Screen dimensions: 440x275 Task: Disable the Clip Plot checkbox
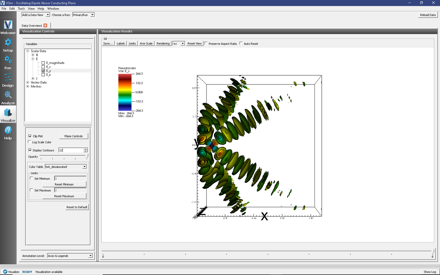point(30,136)
